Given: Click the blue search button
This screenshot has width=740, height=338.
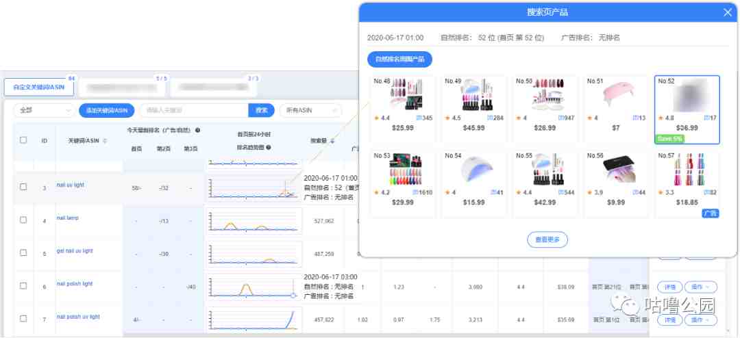Looking at the screenshot, I should pos(262,110).
